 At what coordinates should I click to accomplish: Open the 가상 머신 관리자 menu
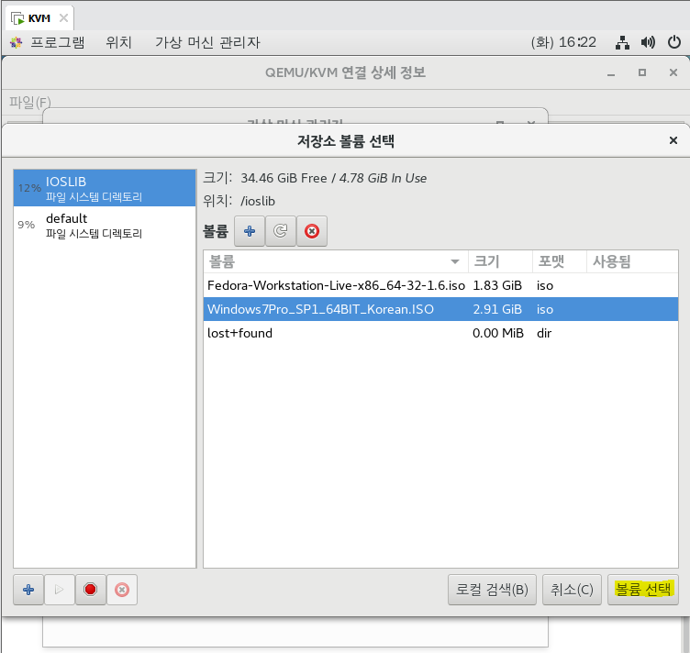[207, 42]
